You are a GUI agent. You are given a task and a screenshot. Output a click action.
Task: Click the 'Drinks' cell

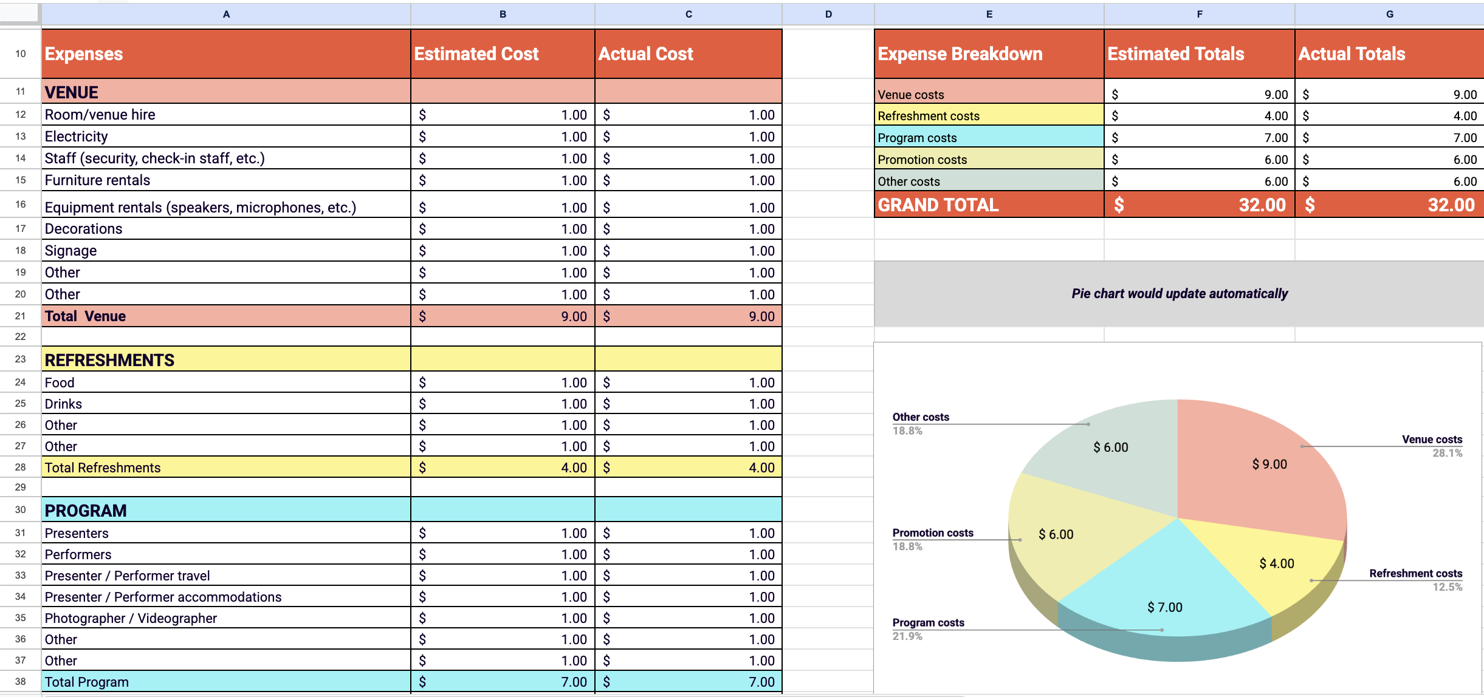(226, 404)
